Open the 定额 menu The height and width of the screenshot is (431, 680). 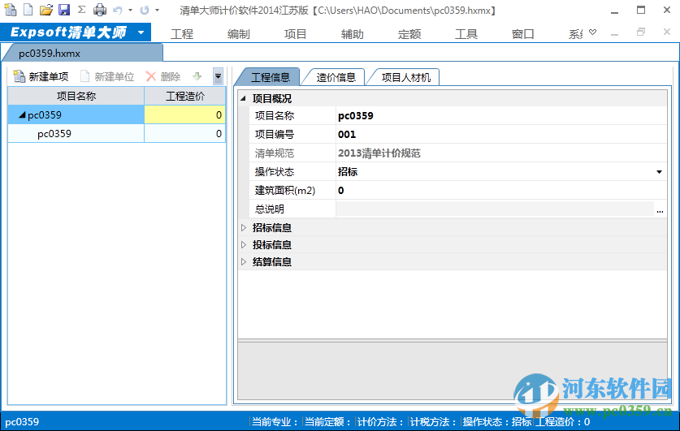[409, 34]
